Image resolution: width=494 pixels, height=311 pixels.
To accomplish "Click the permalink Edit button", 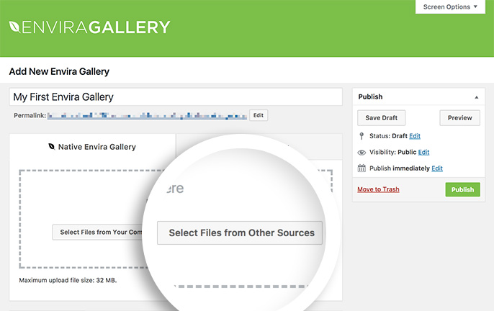I will [259, 115].
